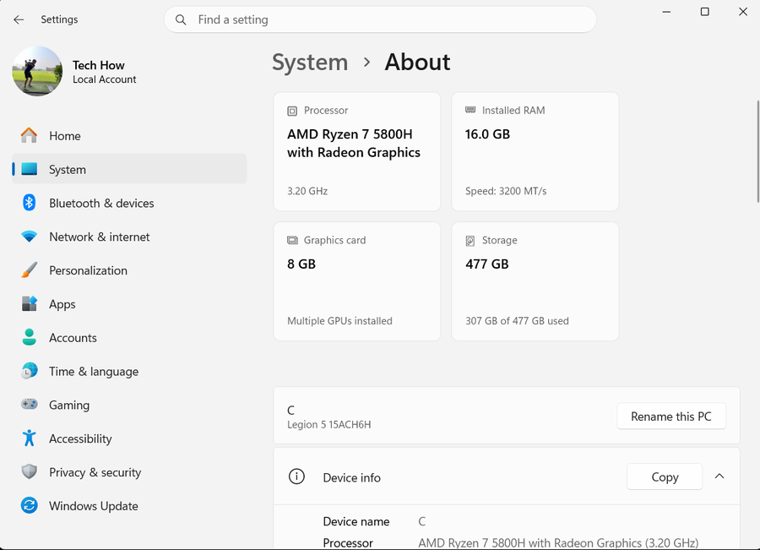
Task: Click Multiple GPUs installed text
Action: click(339, 321)
